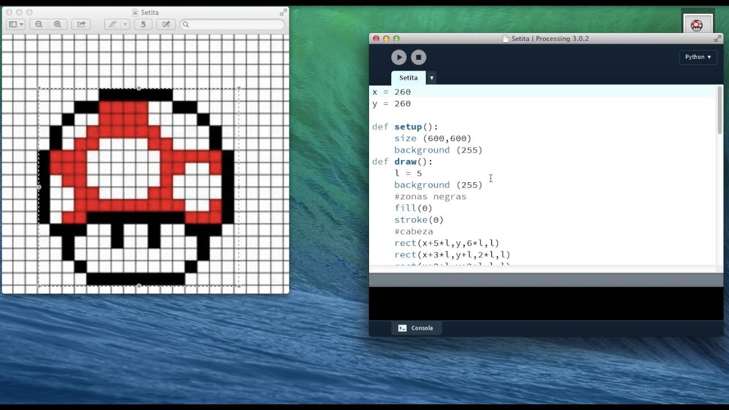Show the markup edit toolbar
Image resolution: width=729 pixels, height=410 pixels.
166,24
